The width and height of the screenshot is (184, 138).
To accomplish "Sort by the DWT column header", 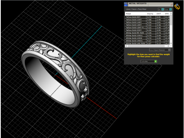I will pos(160,14).
